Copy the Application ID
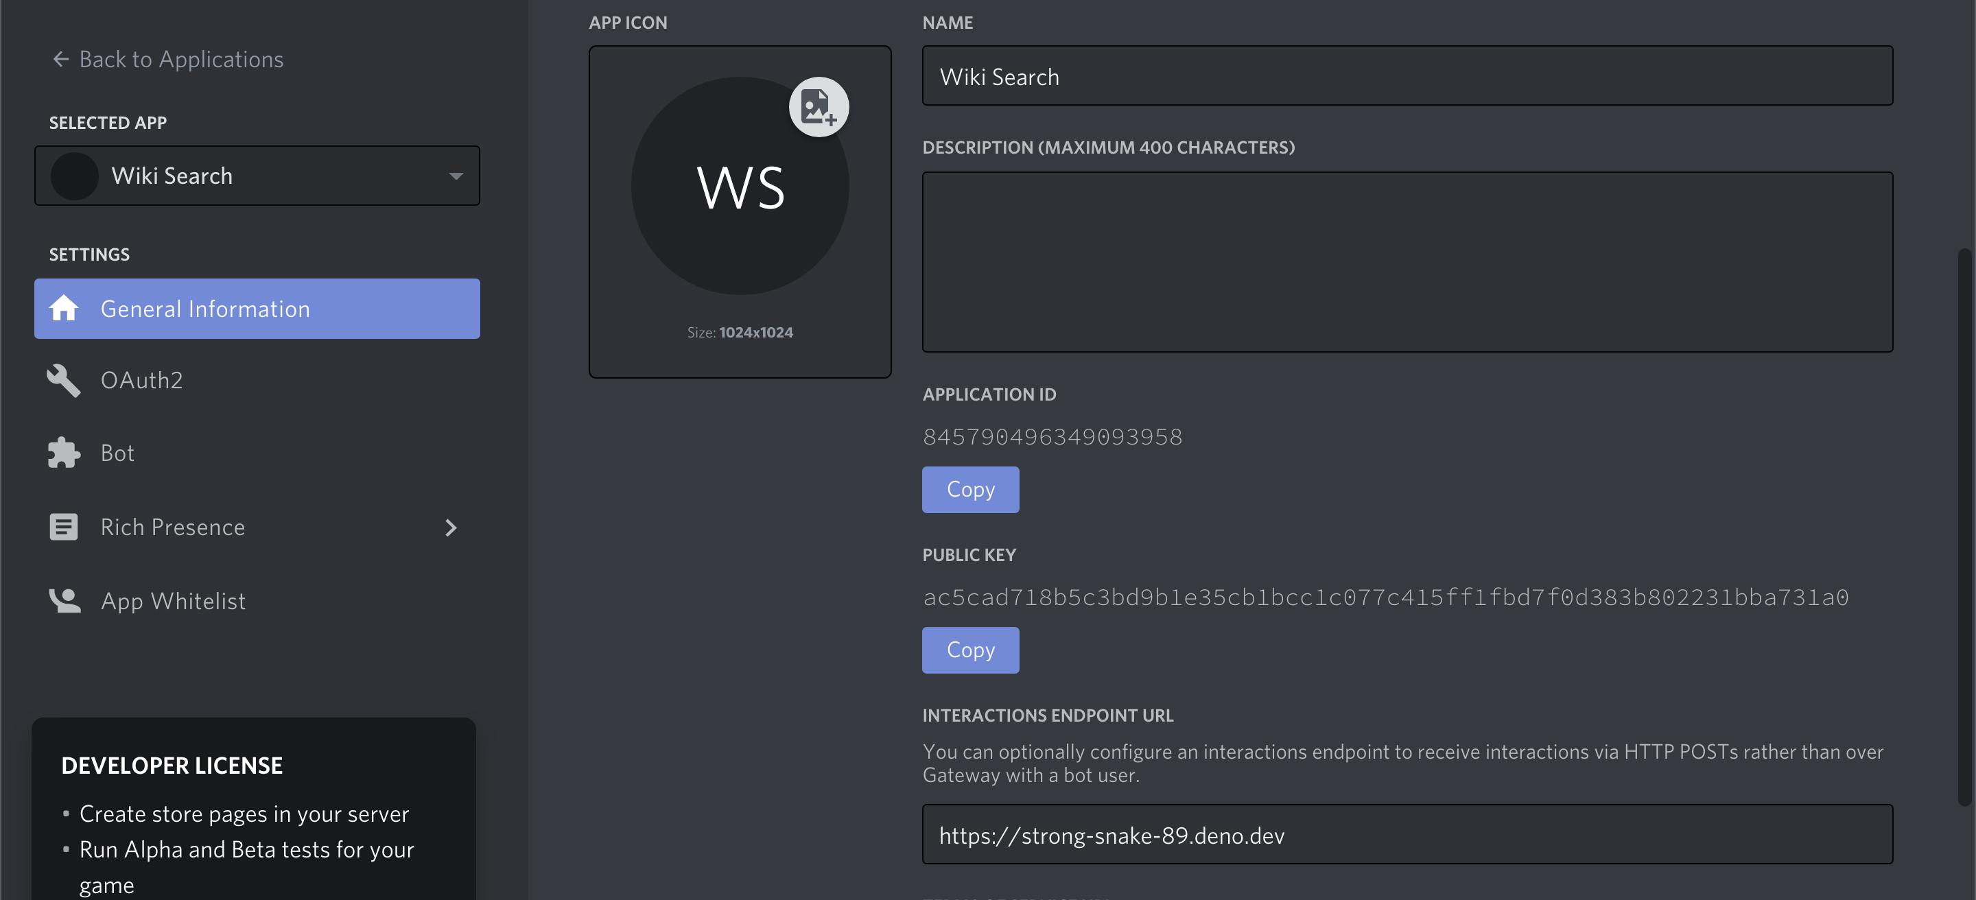 point(969,489)
